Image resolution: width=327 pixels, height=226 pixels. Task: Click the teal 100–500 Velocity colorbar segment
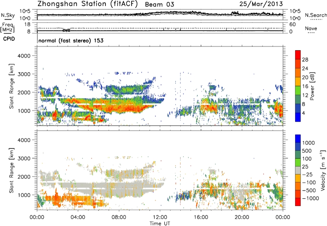click(298, 155)
